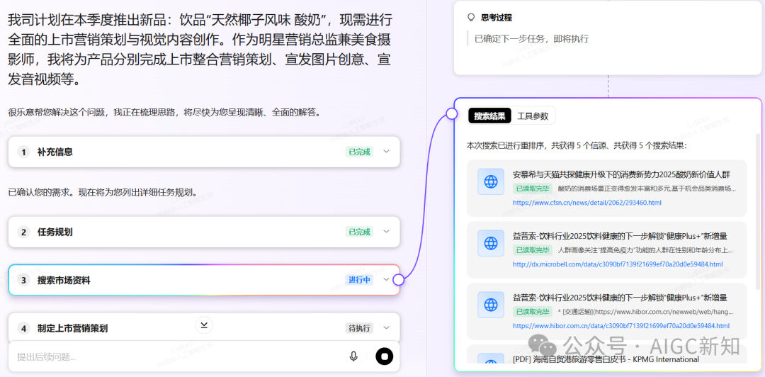Open the KPMG 海南自贸港旅游零售白皮书 result

[606, 359]
